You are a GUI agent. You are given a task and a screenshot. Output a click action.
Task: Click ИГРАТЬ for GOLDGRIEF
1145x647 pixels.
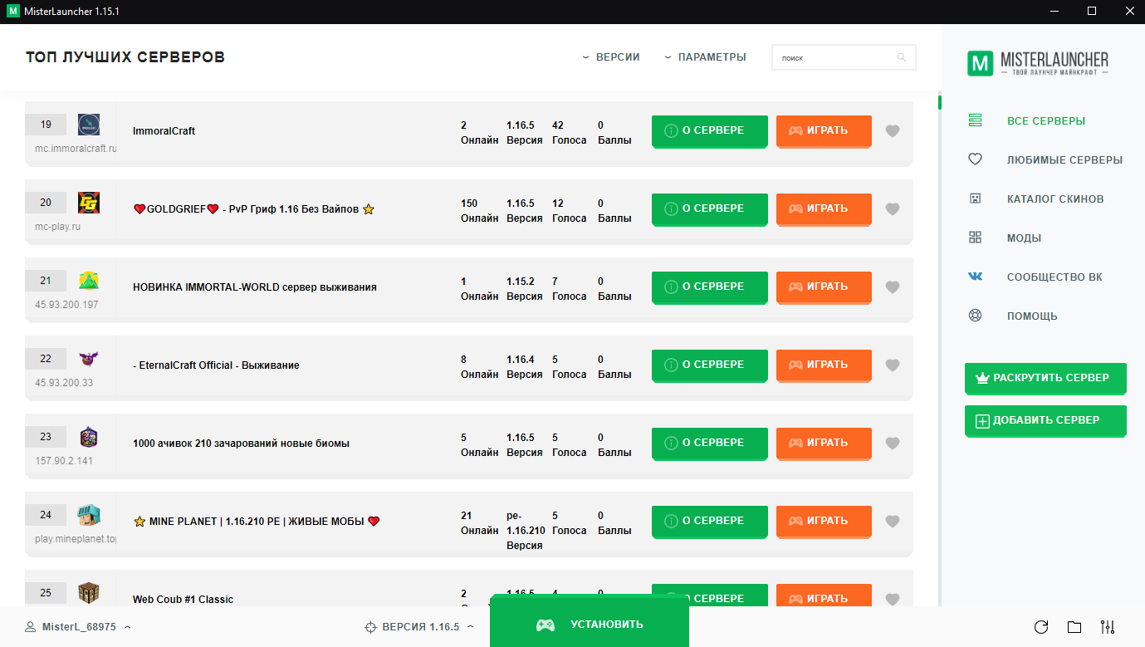(824, 209)
